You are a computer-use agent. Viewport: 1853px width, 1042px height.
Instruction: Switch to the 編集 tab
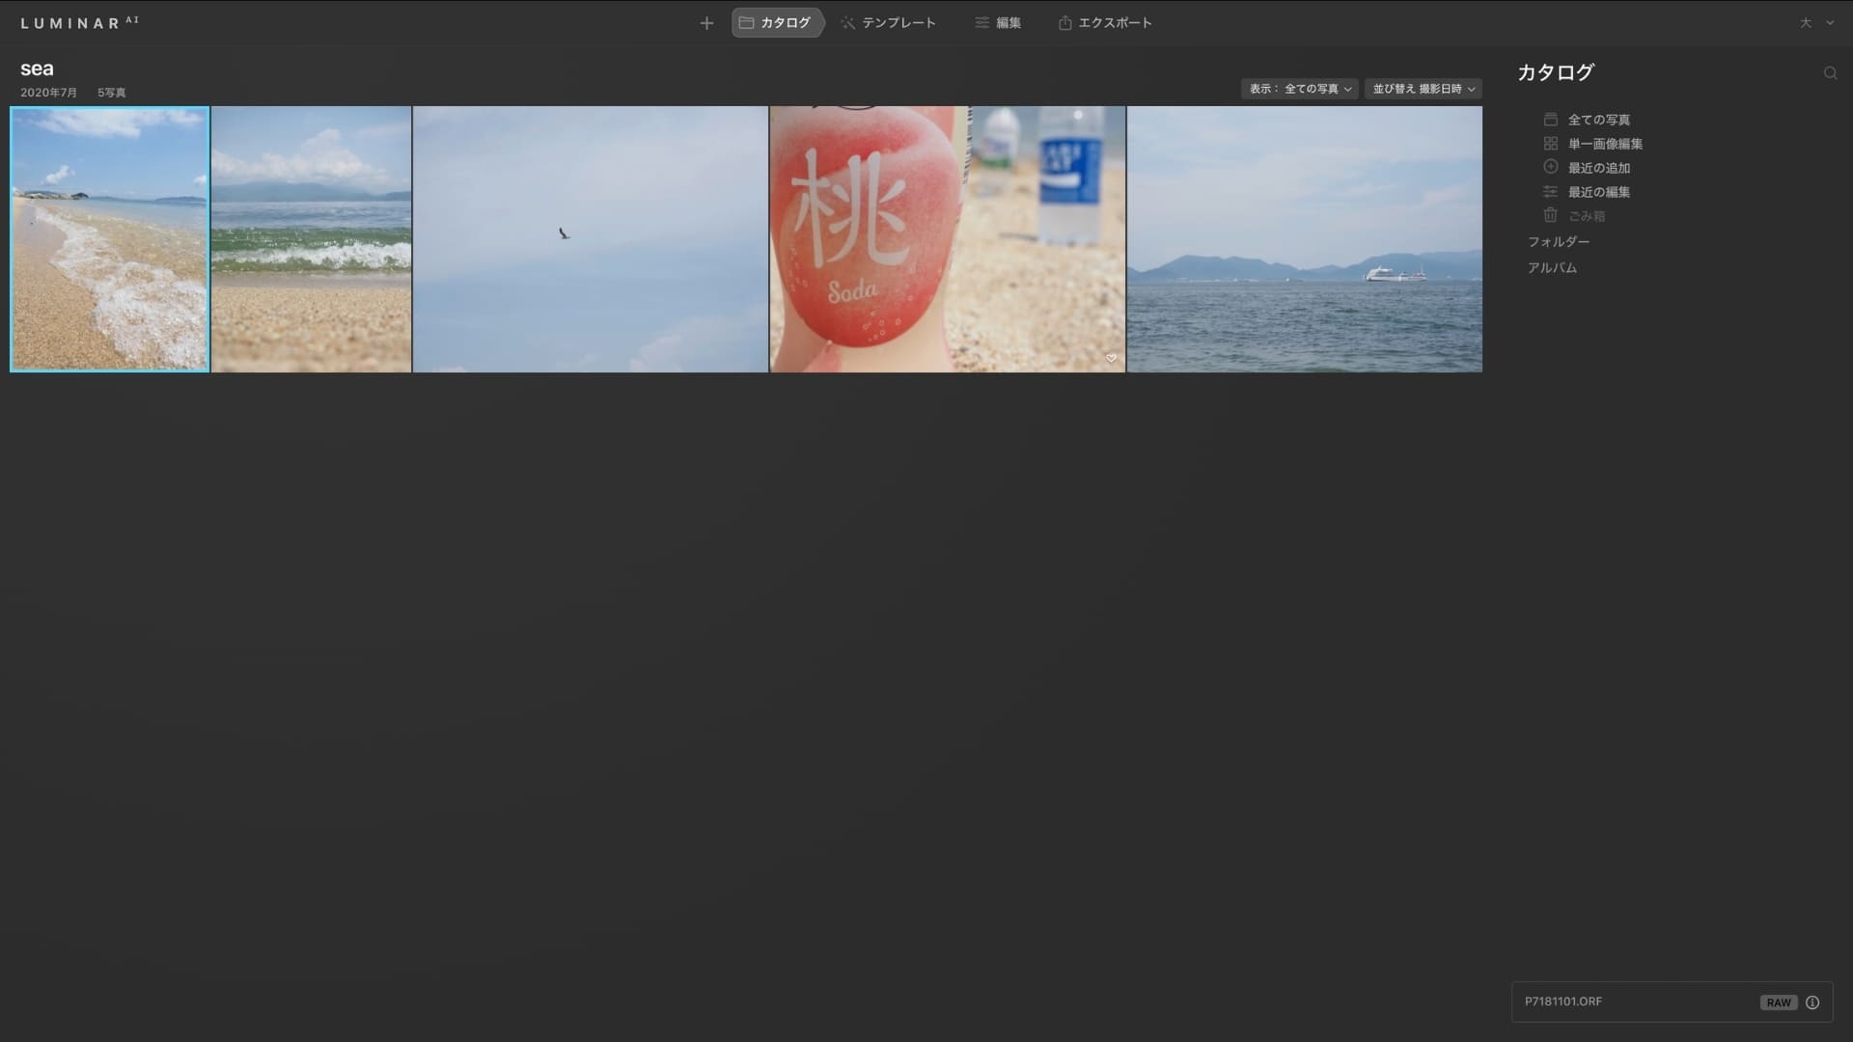tap(998, 23)
